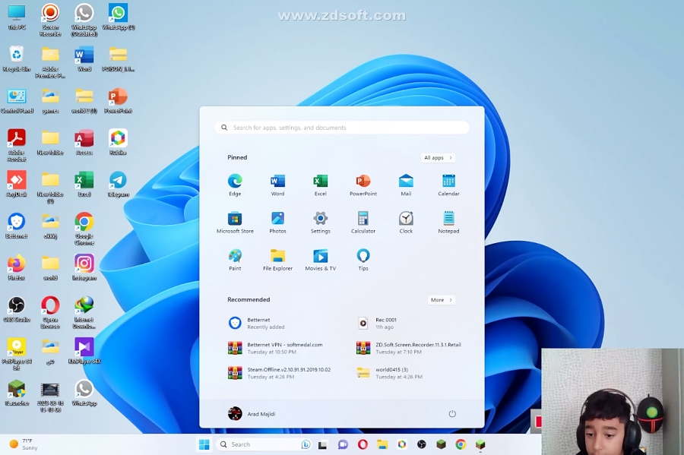684x455 pixels.
Task: Launch the Photos app
Action: [x=277, y=223]
